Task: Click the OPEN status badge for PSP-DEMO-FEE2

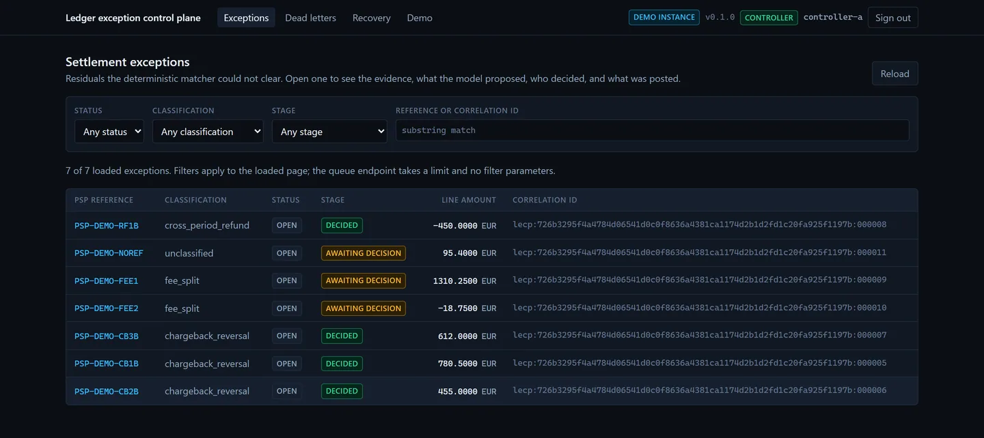Action: point(287,308)
